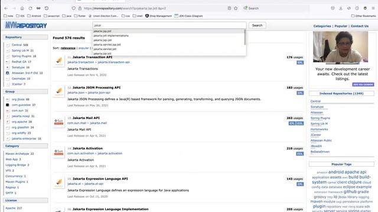Click the webcam video thumbnail

pos(340,47)
